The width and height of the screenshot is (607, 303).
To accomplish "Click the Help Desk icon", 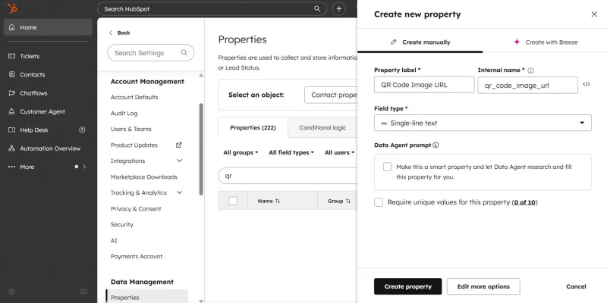I will click(x=11, y=130).
